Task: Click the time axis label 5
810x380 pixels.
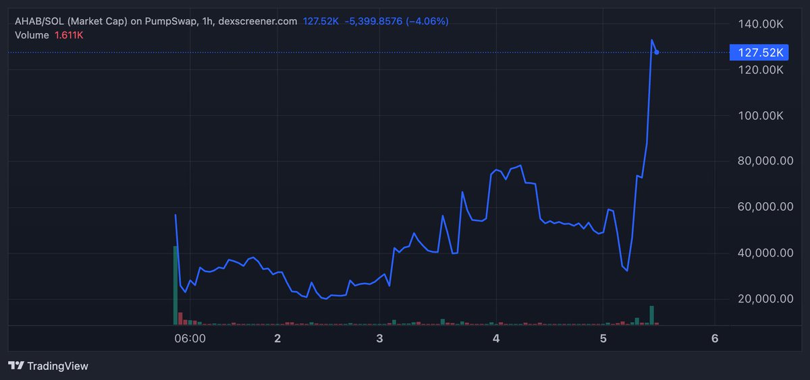Action: coord(603,338)
